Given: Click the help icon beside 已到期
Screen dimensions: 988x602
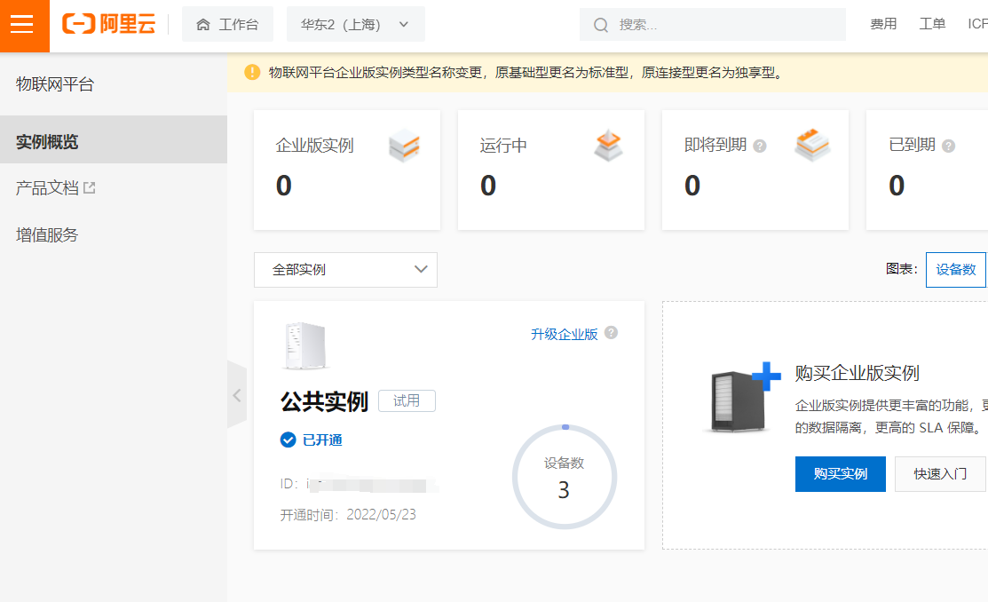Looking at the screenshot, I should click(948, 146).
